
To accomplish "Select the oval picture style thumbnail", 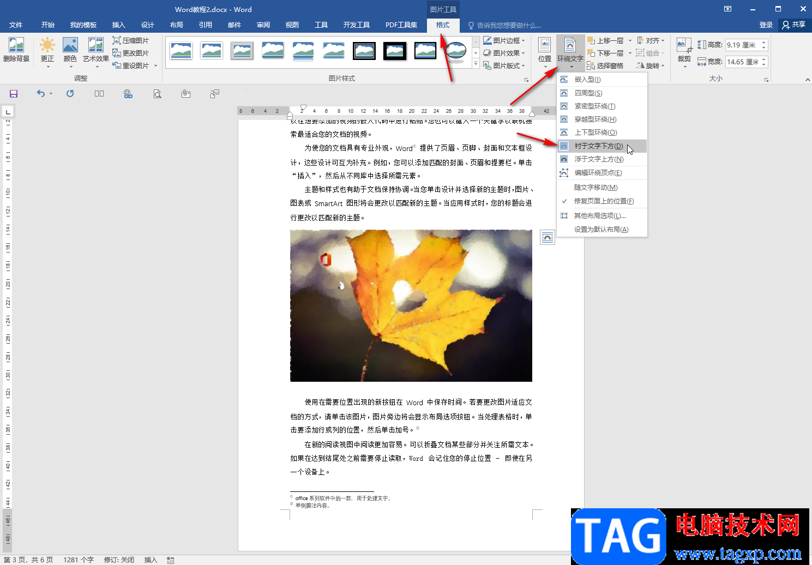I will (455, 51).
